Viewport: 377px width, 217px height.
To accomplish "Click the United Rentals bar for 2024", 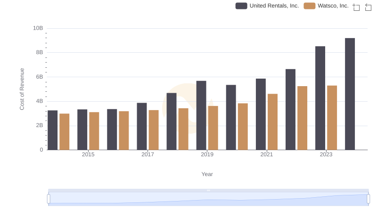I will [x=350, y=94].
